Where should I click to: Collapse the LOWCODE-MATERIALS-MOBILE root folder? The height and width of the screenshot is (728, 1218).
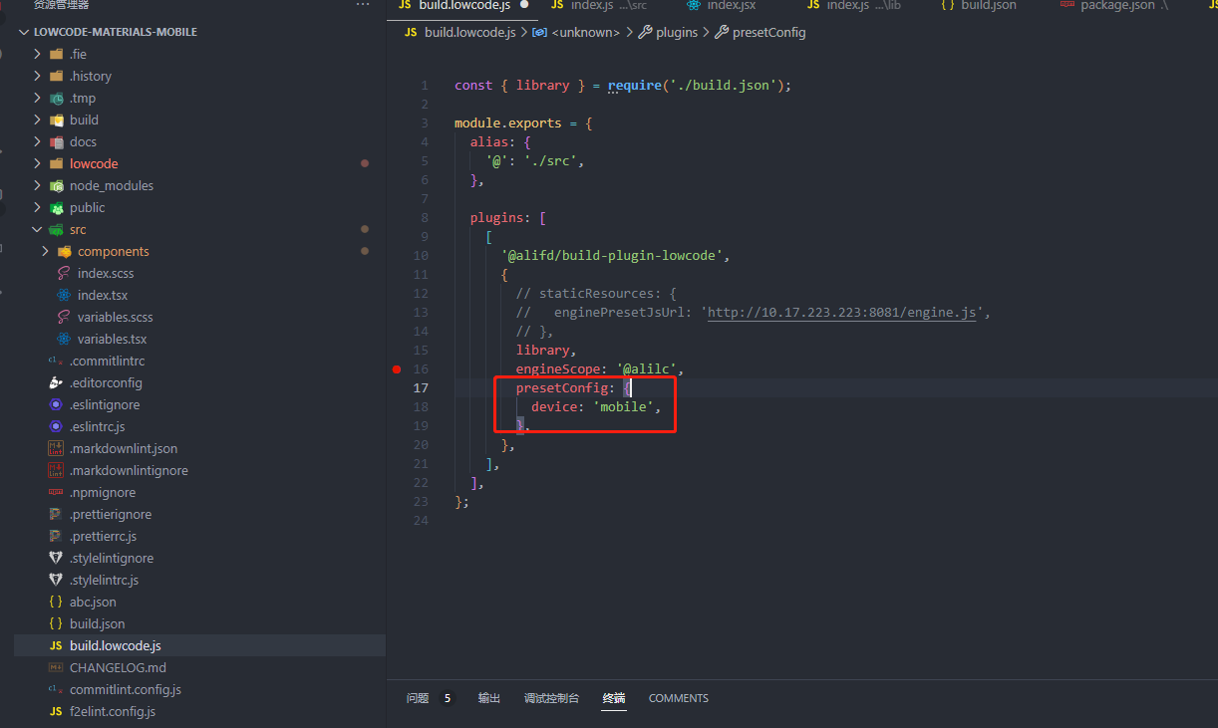pyautogui.click(x=23, y=31)
